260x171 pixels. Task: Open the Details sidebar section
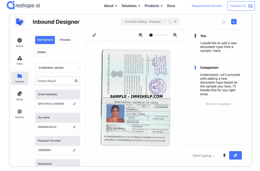[20, 42]
